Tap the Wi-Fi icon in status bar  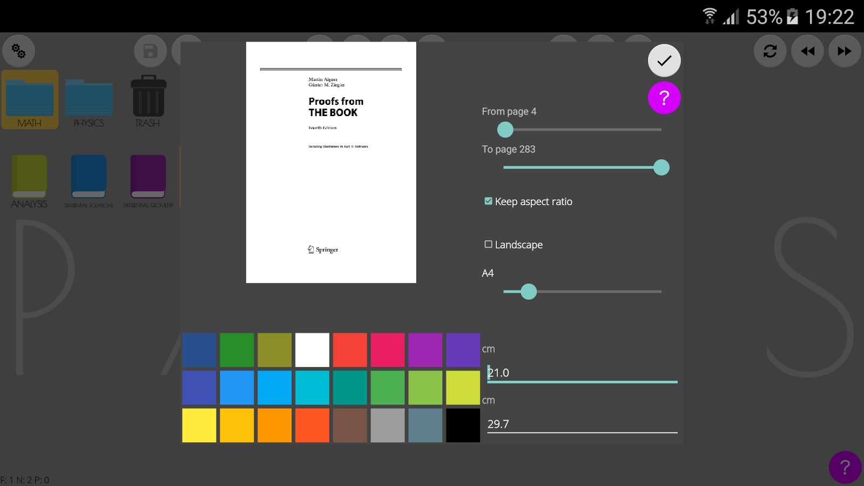click(x=710, y=16)
